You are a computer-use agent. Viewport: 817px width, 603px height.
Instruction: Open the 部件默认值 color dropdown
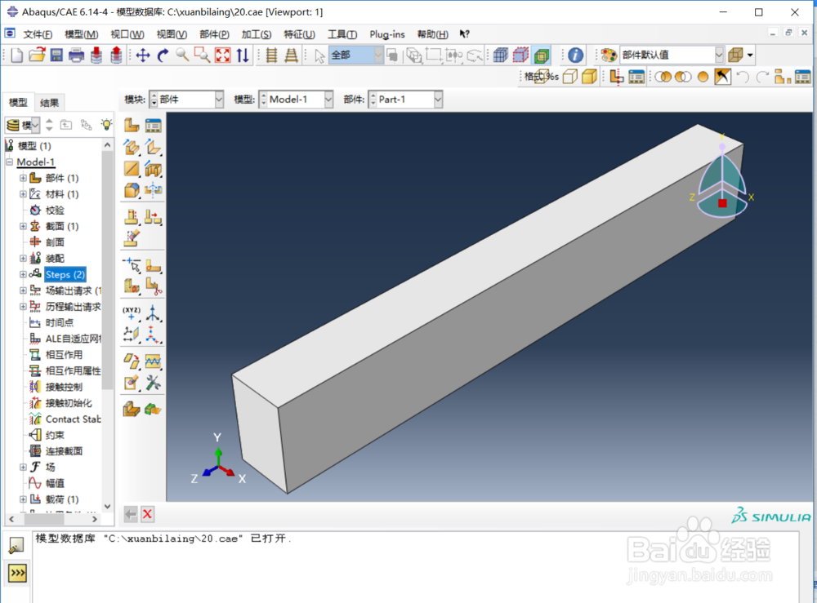[672, 55]
